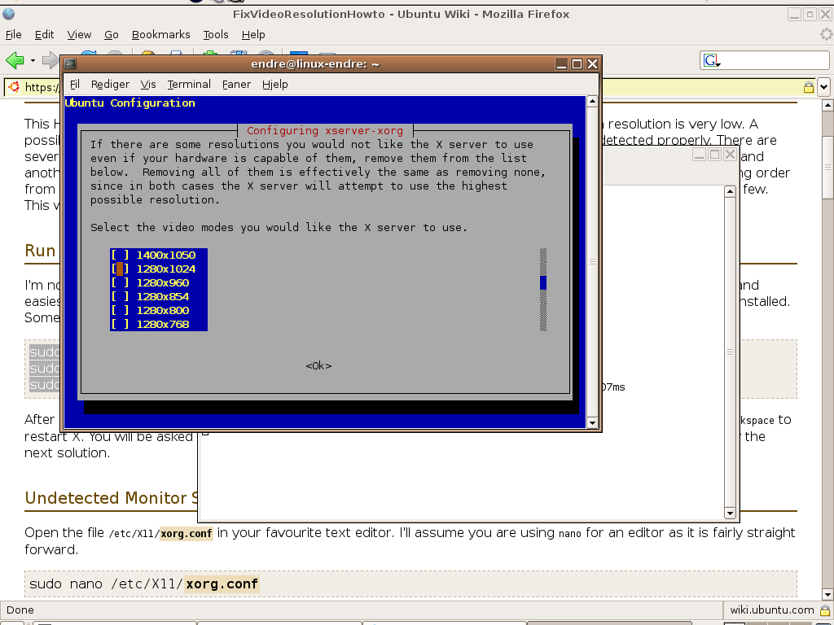Click 'Configuring xserver-xorg' dialog title
This screenshot has width=834, height=625.
pyautogui.click(x=325, y=131)
